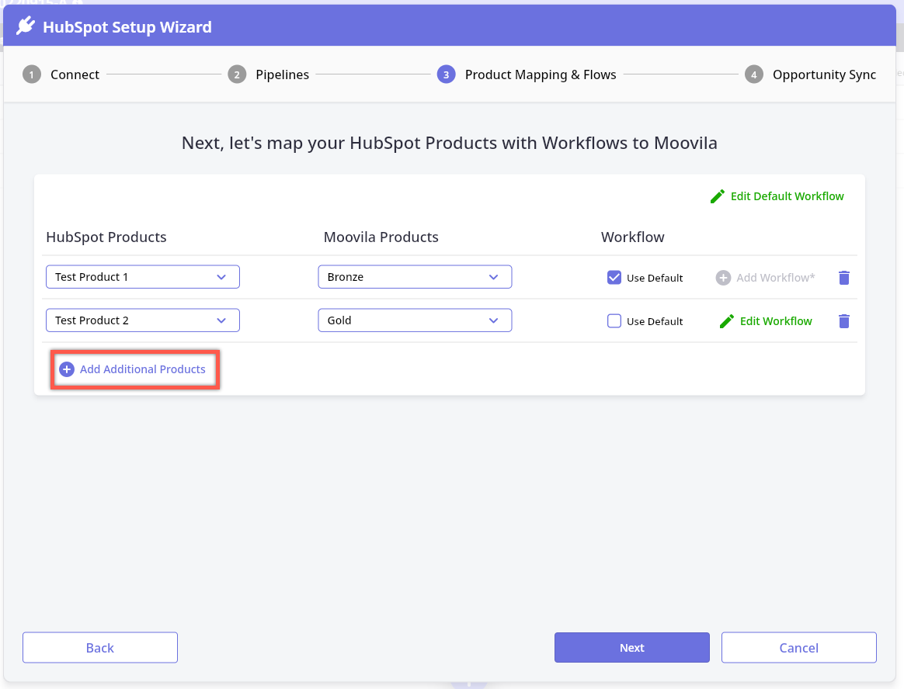
Task: Click the pencil icon for Edit Workflow
Action: 727,321
